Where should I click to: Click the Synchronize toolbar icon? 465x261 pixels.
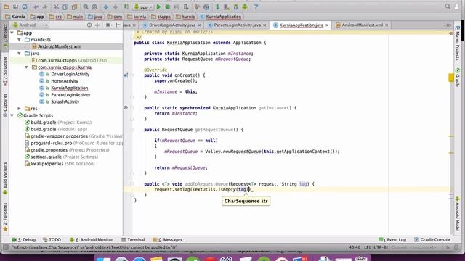25,7
